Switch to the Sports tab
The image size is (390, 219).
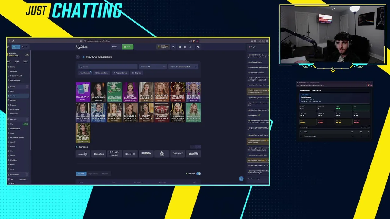click(24, 47)
